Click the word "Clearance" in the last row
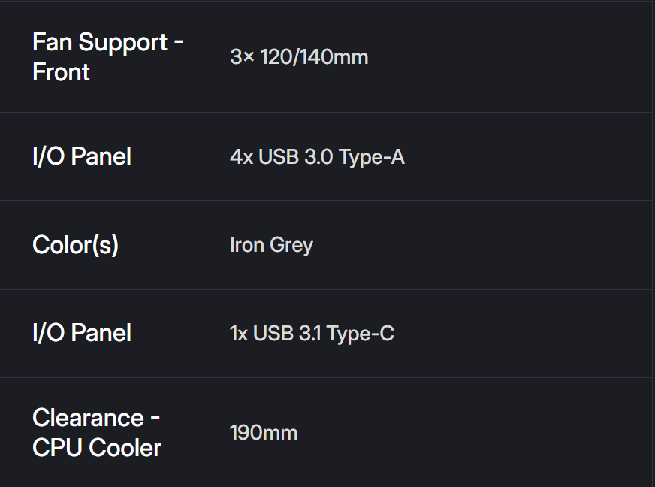The width and height of the screenshot is (655, 487). click(x=88, y=418)
